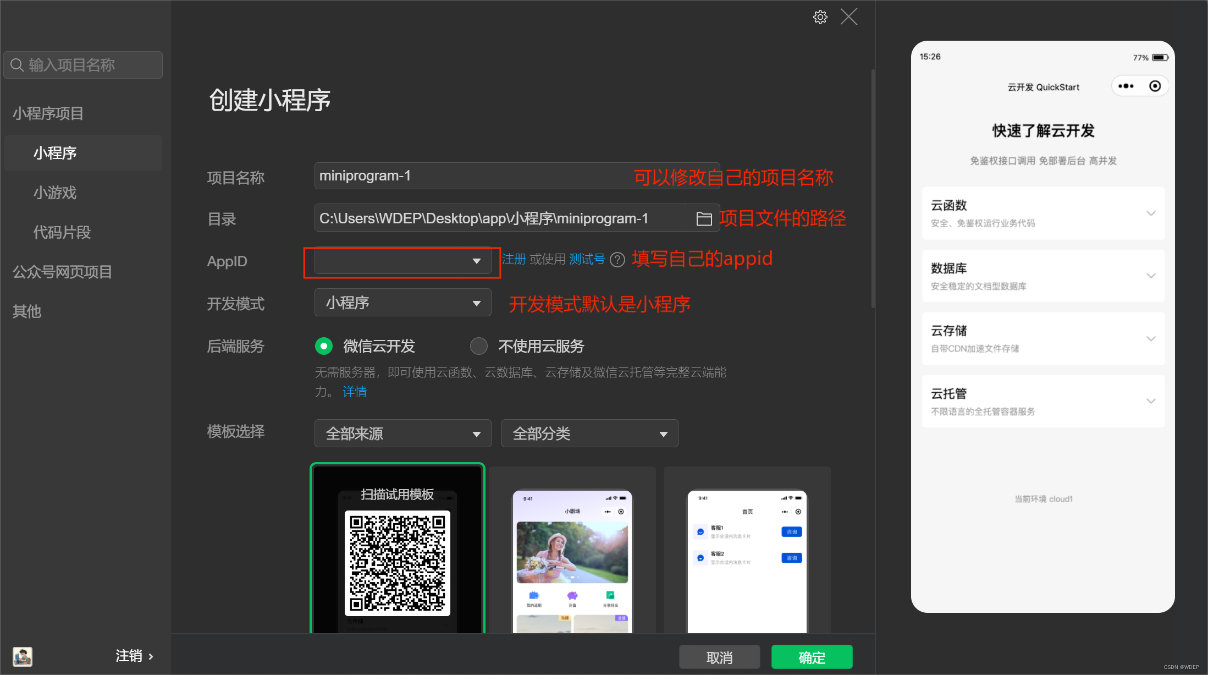Close the create dialog with X icon
Image resolution: width=1208 pixels, height=675 pixels.
848,17
